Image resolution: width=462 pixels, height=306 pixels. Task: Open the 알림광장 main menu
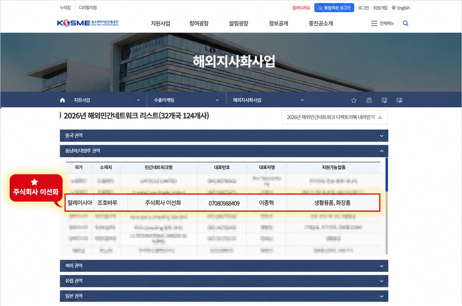[x=239, y=23]
